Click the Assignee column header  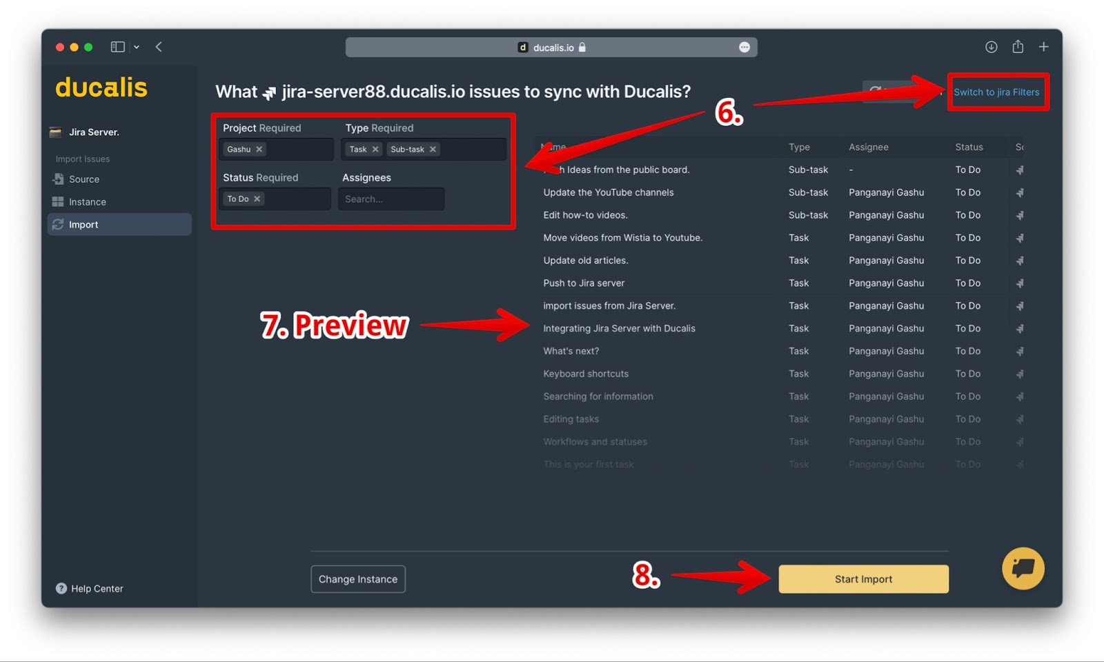[x=869, y=147]
